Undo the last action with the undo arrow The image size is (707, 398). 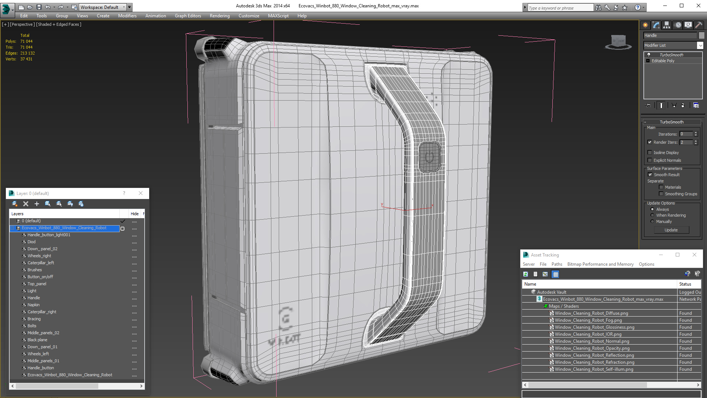coord(48,7)
